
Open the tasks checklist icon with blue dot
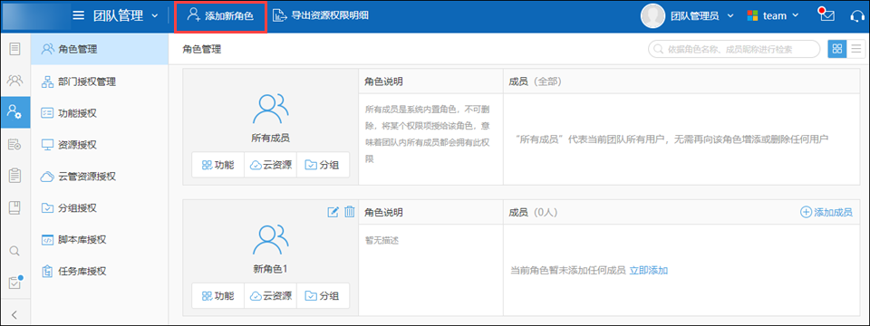click(x=15, y=282)
